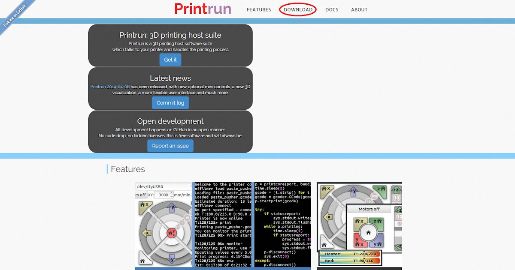The image size is (515, 270).
Task: Click +y arrow in Motors off thumbnail
Action: 354,192
